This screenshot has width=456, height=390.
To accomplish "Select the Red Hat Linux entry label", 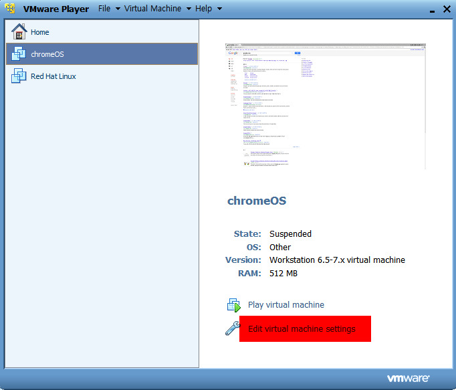I will [53, 76].
